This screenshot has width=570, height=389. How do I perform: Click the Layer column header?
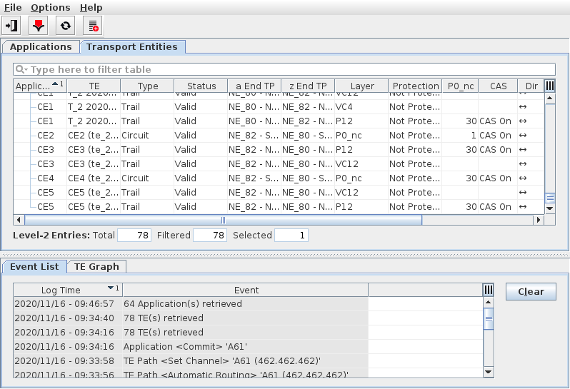point(362,86)
